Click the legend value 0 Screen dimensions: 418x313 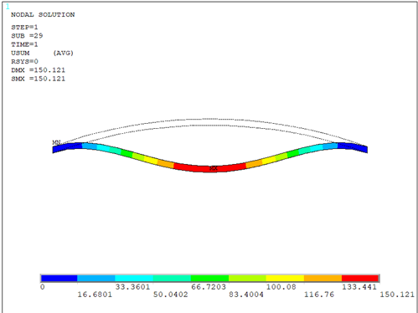[x=43, y=287]
